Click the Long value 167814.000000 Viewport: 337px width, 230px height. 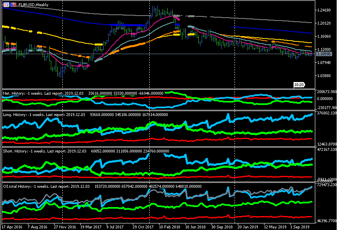(x=155, y=114)
